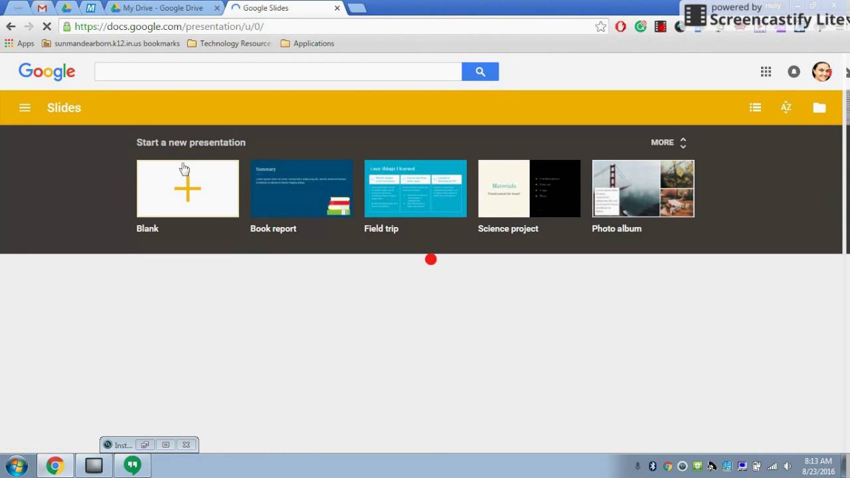The height and width of the screenshot is (478, 850).
Task: Open the Google account profile picture
Action: click(822, 72)
